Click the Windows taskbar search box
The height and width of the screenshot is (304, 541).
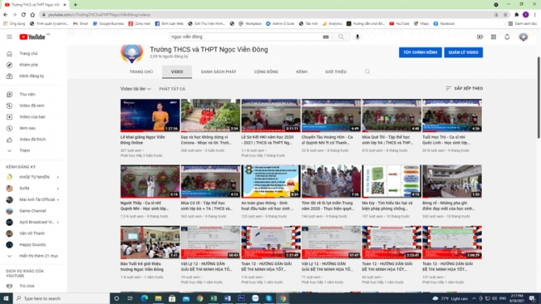61,298
